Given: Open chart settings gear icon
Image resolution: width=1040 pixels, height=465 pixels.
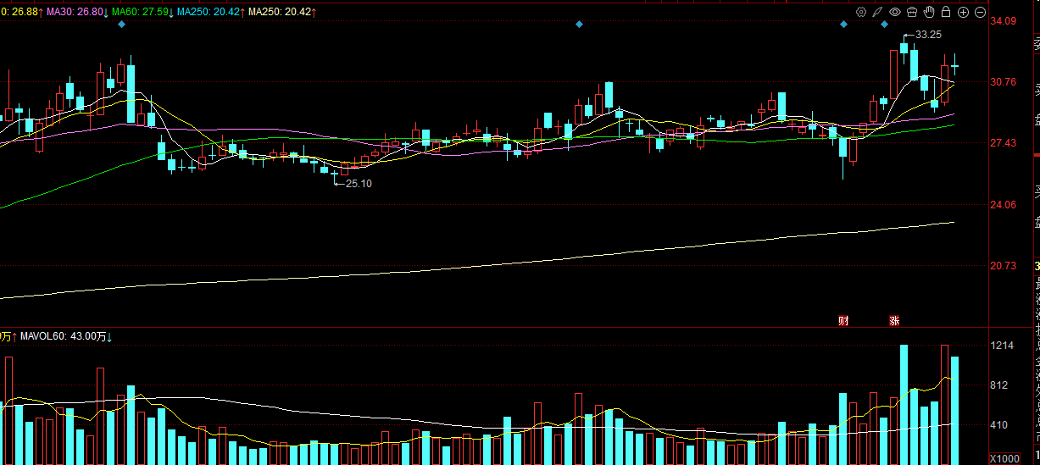Looking at the screenshot, I should (861, 12).
